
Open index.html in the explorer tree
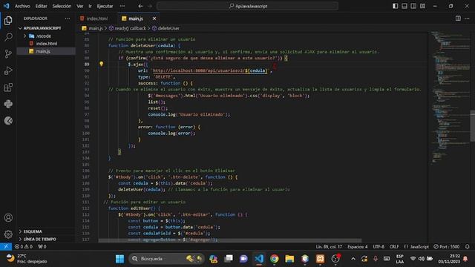[x=47, y=44]
